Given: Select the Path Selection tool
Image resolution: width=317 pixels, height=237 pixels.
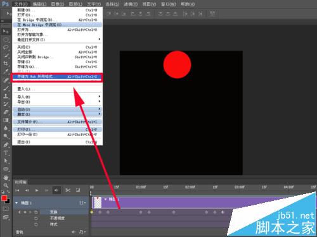Looking at the screenshot, I should pyautogui.click(x=6, y=161).
